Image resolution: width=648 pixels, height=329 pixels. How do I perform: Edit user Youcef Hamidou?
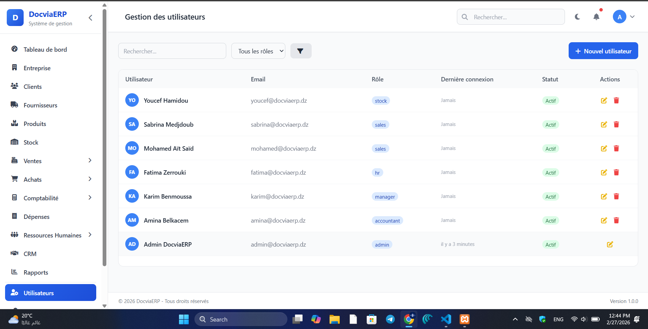coord(604,101)
